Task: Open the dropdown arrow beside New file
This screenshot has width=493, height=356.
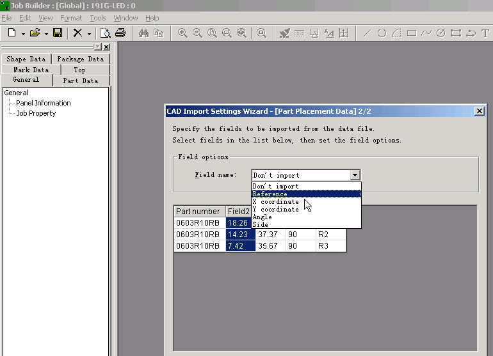Action: [x=23, y=34]
